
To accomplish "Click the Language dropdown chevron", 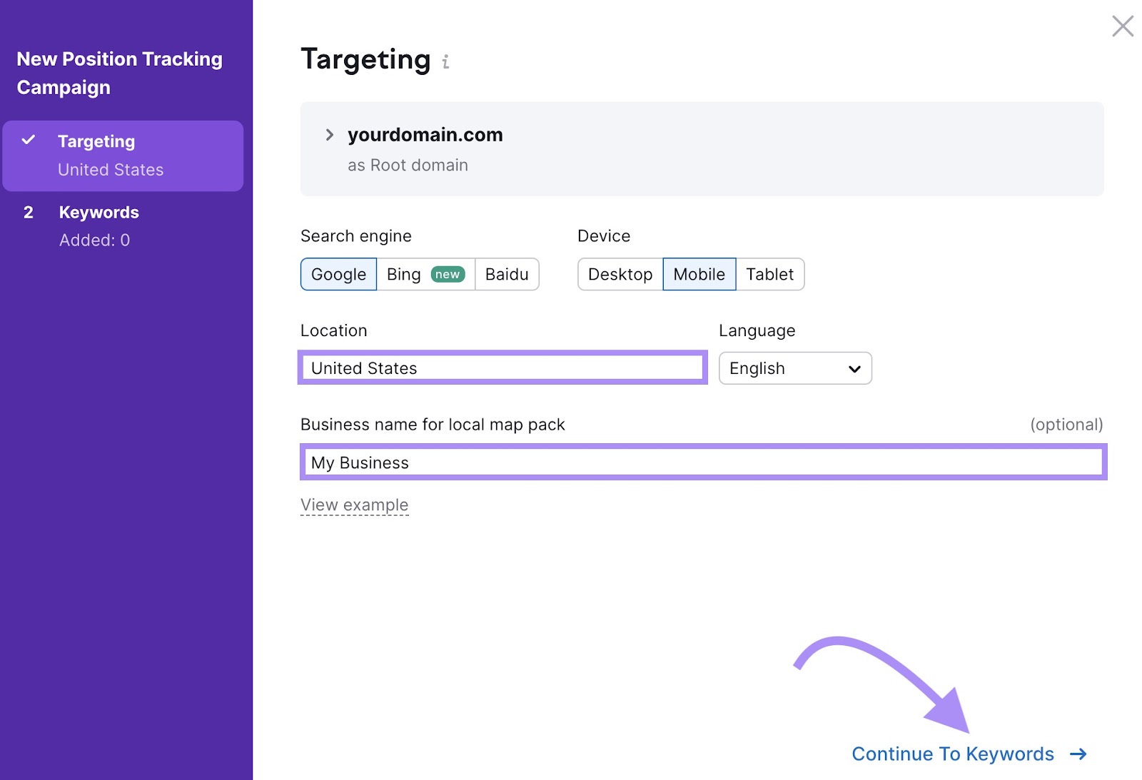I will click(x=854, y=368).
